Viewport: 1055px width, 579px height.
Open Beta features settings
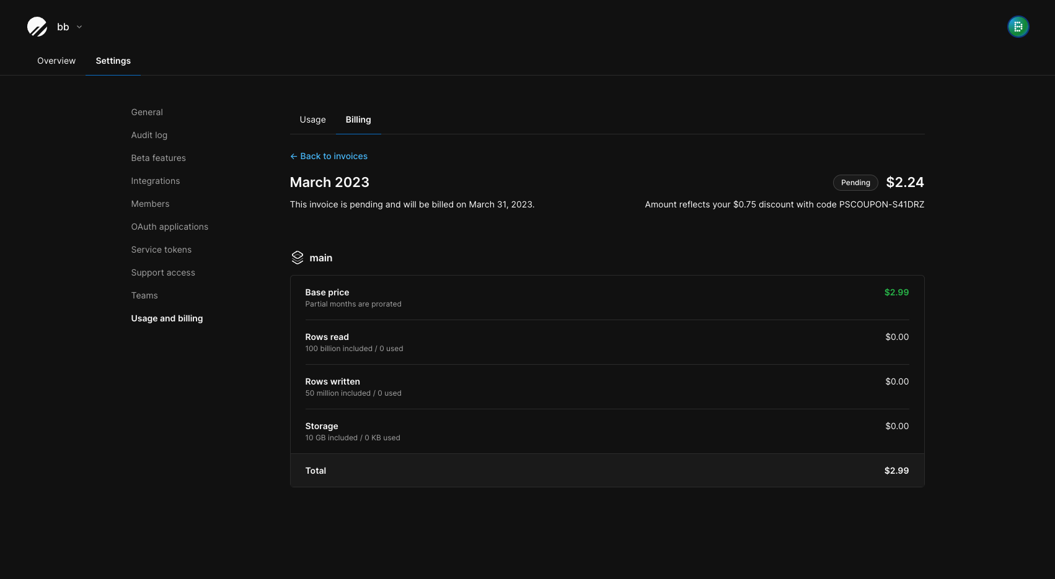tap(158, 158)
